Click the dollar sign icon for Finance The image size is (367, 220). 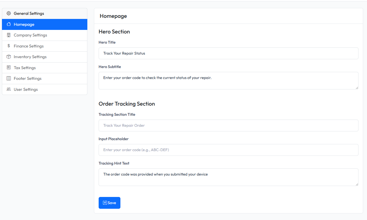(9, 46)
